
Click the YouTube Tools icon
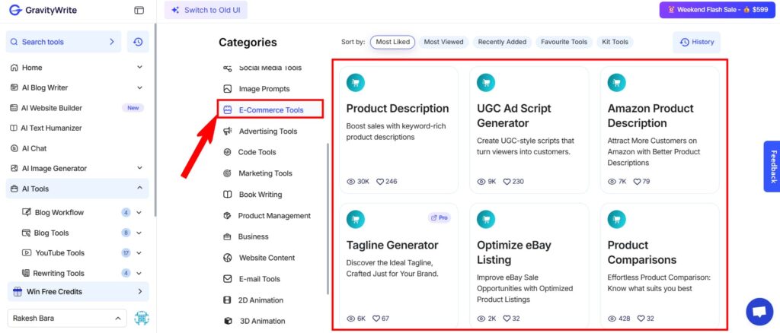27,252
